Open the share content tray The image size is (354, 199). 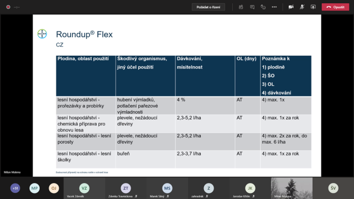pos(313,7)
